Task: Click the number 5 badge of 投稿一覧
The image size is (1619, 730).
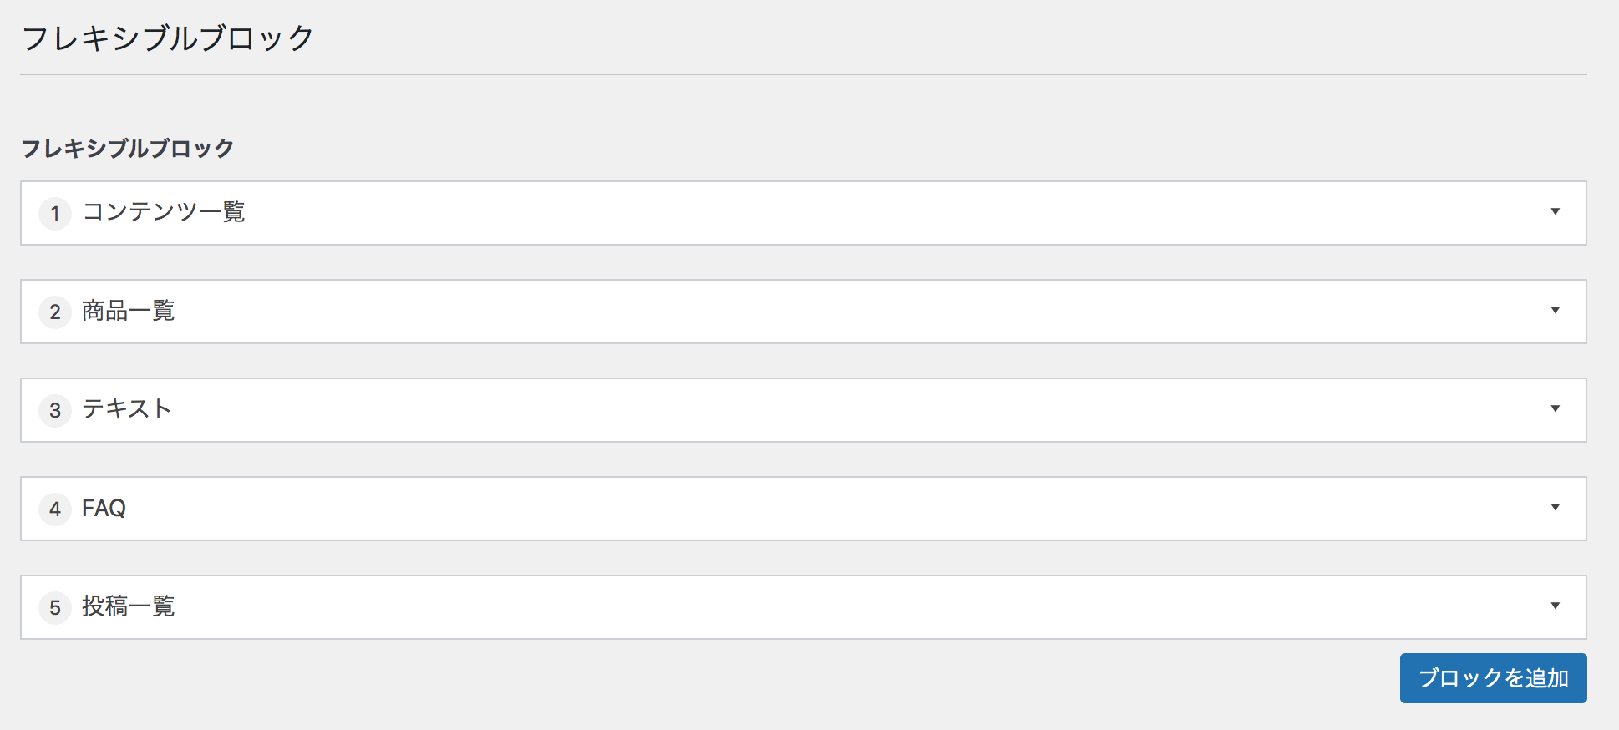Action: coord(55,607)
